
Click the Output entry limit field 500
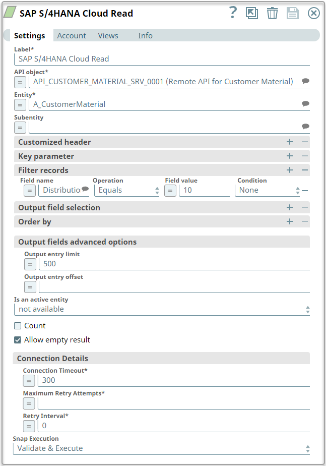(174, 264)
